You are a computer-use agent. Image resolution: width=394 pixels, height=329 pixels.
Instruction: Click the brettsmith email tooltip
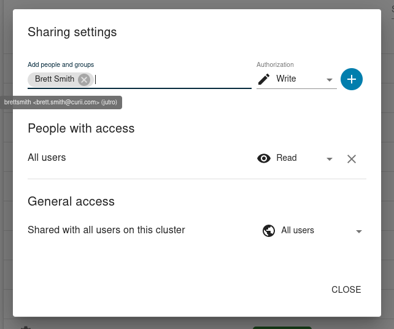(61, 103)
